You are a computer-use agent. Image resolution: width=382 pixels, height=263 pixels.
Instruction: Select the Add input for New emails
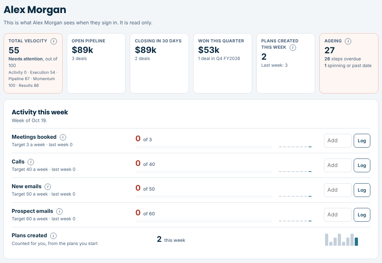point(338,190)
